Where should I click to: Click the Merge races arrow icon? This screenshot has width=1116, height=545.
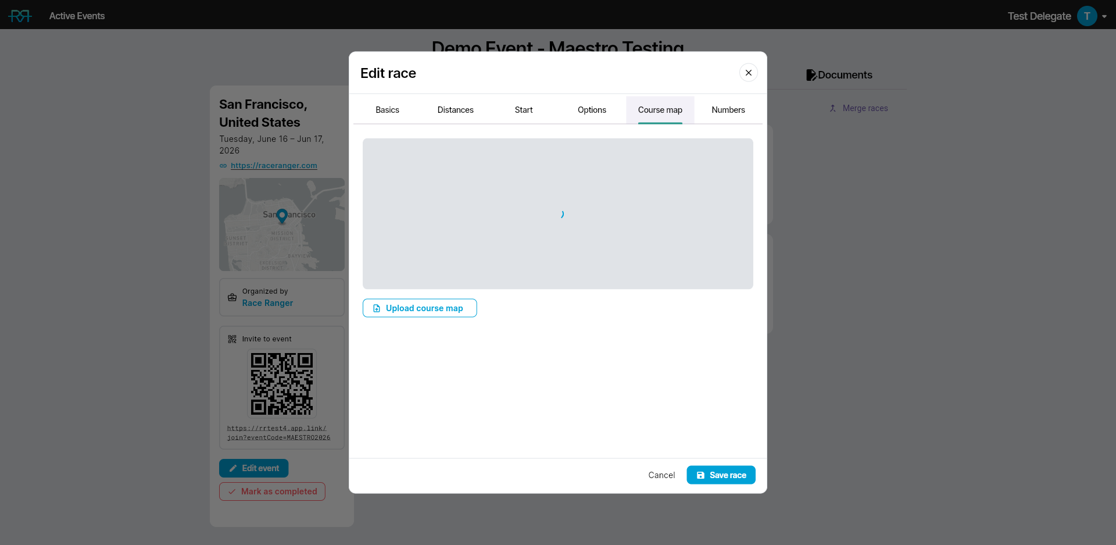pos(832,108)
